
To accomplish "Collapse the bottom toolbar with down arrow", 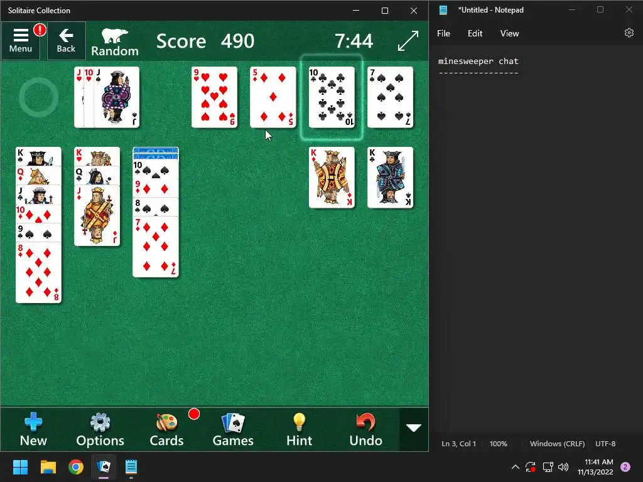I will (414, 428).
